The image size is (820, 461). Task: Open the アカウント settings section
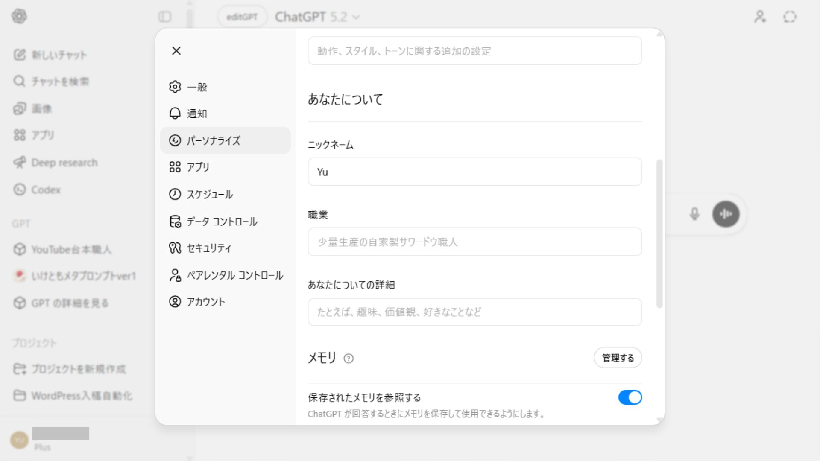click(205, 301)
